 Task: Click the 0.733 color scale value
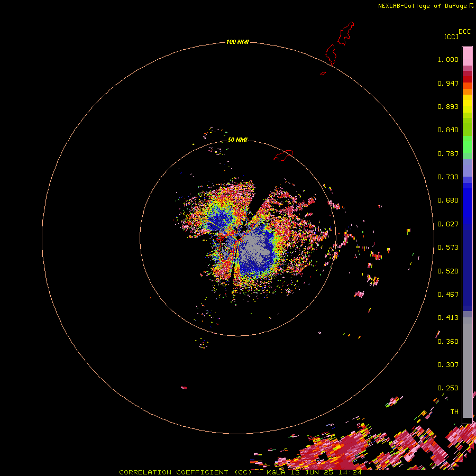pyautogui.click(x=448, y=177)
